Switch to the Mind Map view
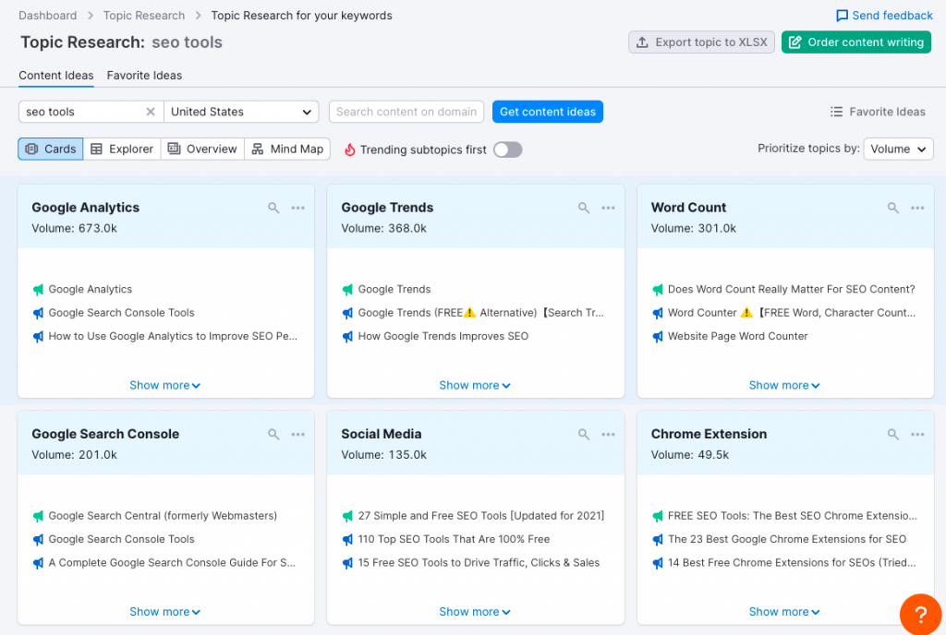This screenshot has height=635, width=946. click(287, 149)
